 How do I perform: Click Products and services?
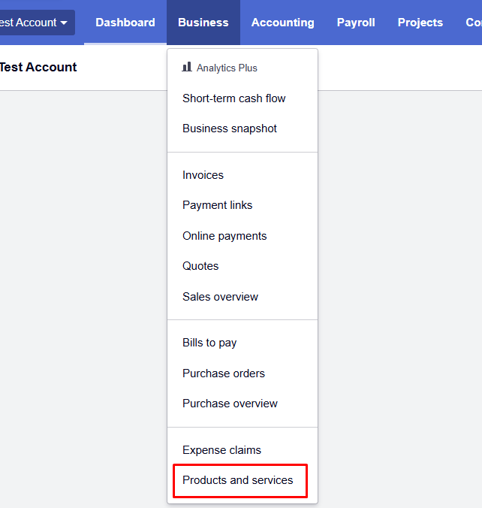[x=238, y=480]
